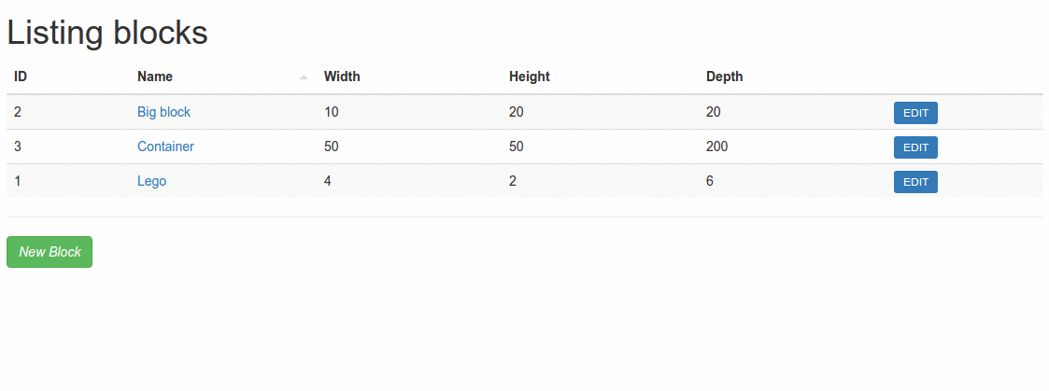Click the sort arrow icon beside Name
Viewport: 1049px width, 391px height.
pyautogui.click(x=304, y=77)
